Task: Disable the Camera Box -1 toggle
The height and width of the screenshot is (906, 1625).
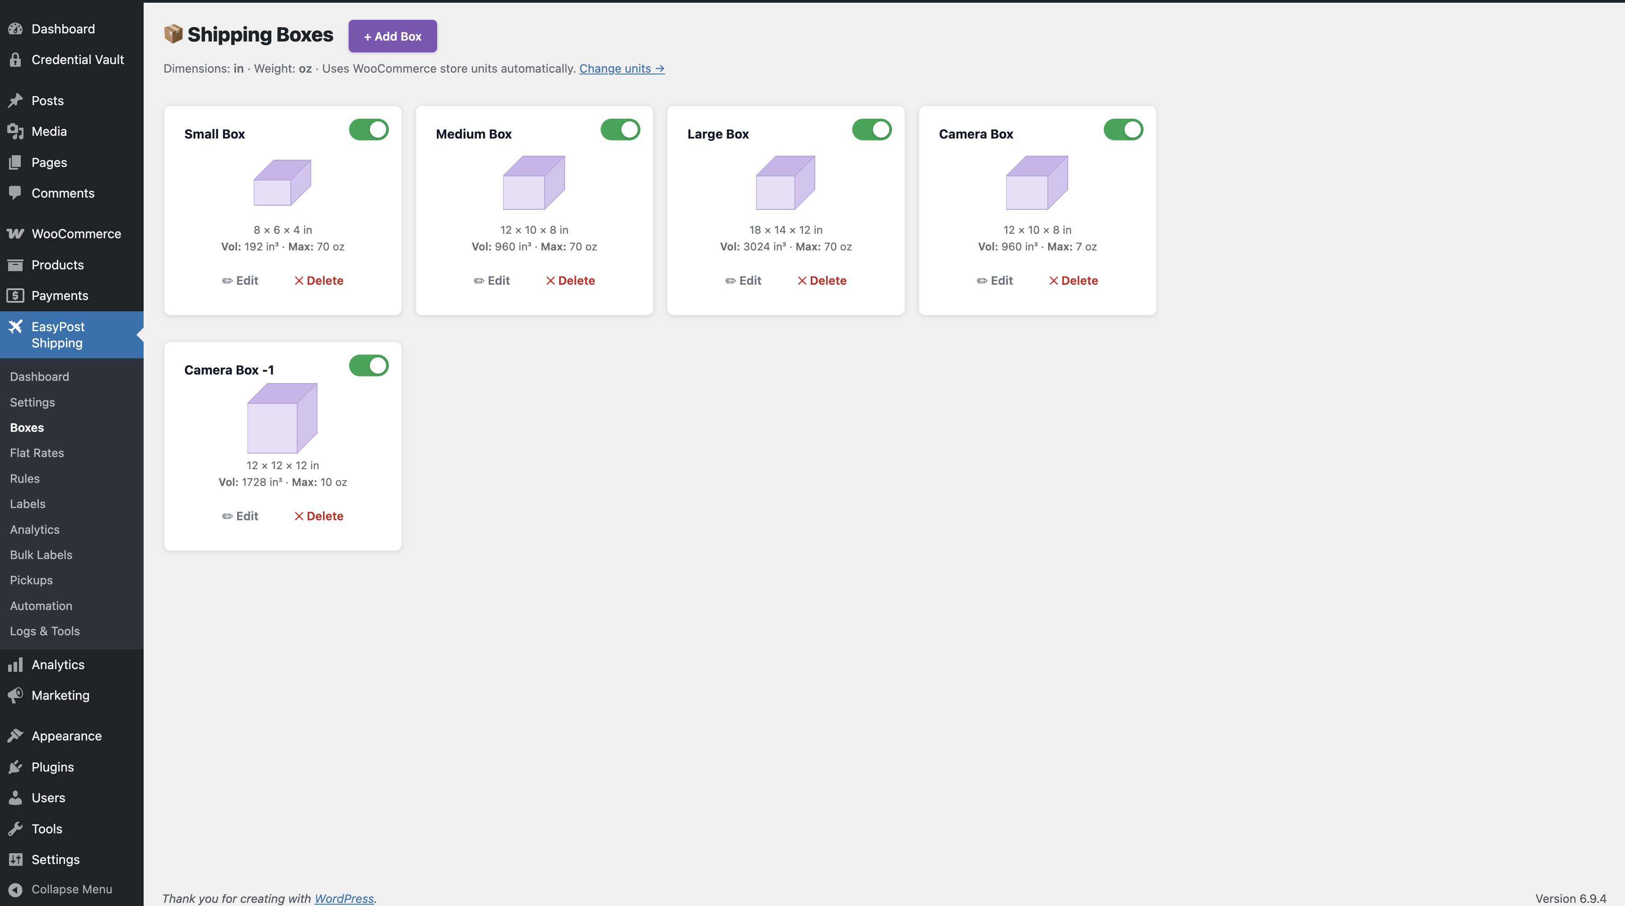Action: pos(369,365)
